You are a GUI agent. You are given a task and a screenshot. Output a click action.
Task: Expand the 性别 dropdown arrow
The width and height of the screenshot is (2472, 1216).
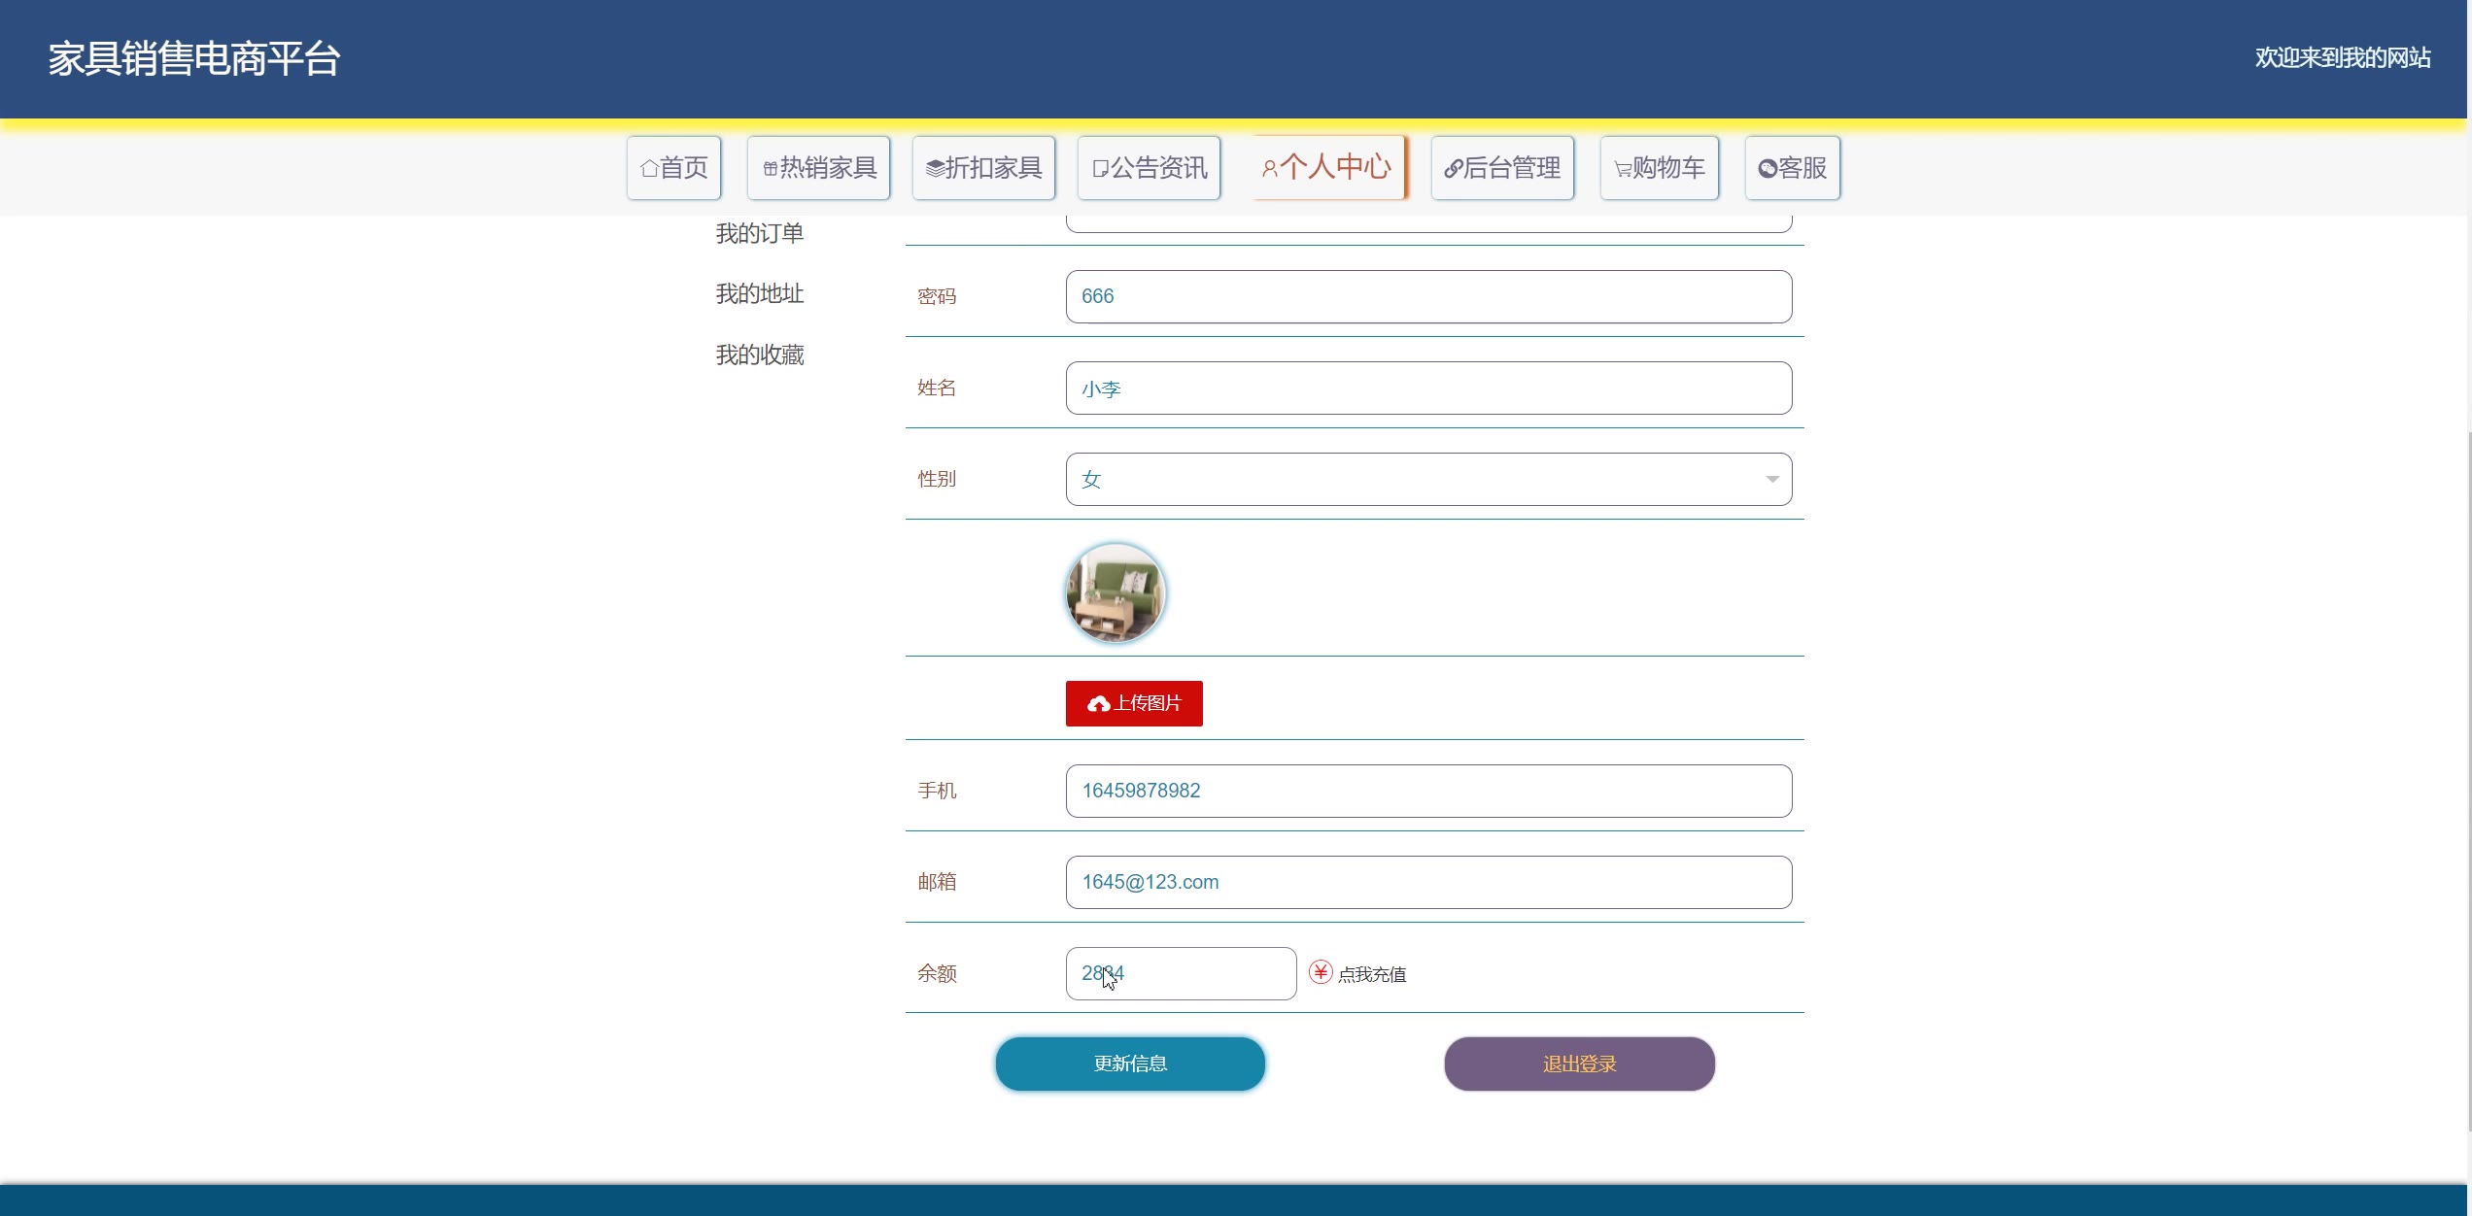[x=1771, y=479]
